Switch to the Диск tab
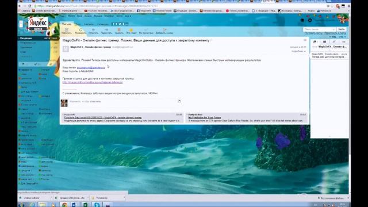The width and height of the screenshot is (368, 207). 78,24
